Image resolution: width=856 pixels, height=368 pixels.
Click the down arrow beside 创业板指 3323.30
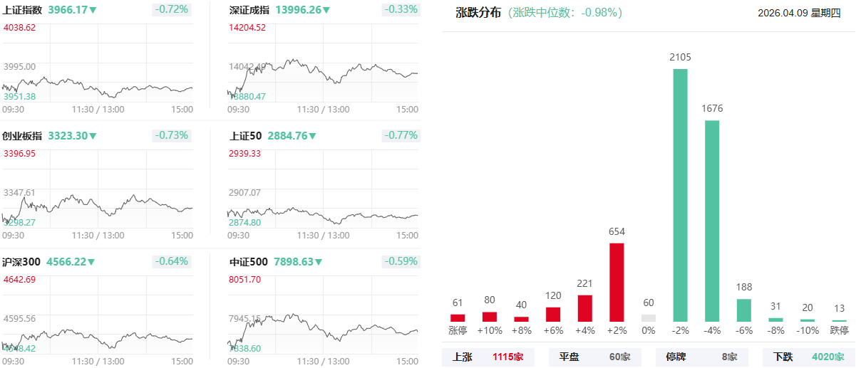point(93,136)
